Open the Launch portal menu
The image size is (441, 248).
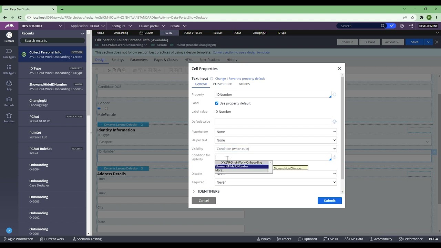pyautogui.click(x=152, y=26)
